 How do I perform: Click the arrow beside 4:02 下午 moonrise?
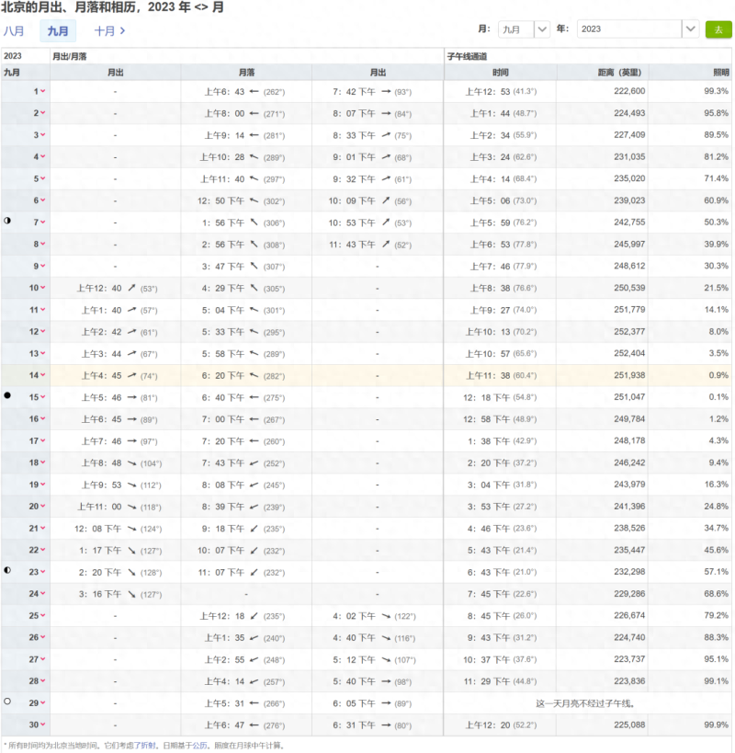(385, 615)
